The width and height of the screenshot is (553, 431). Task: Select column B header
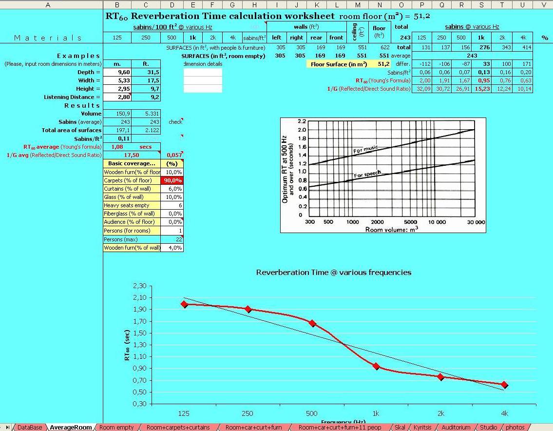[117, 5]
